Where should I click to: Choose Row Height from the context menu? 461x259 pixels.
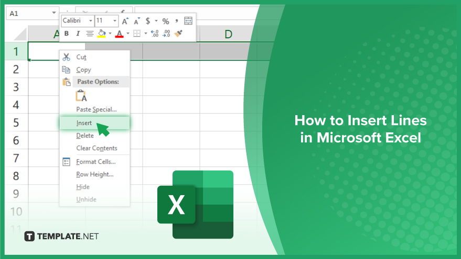(95, 174)
